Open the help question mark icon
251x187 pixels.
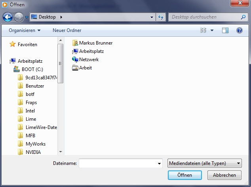[x=239, y=30]
